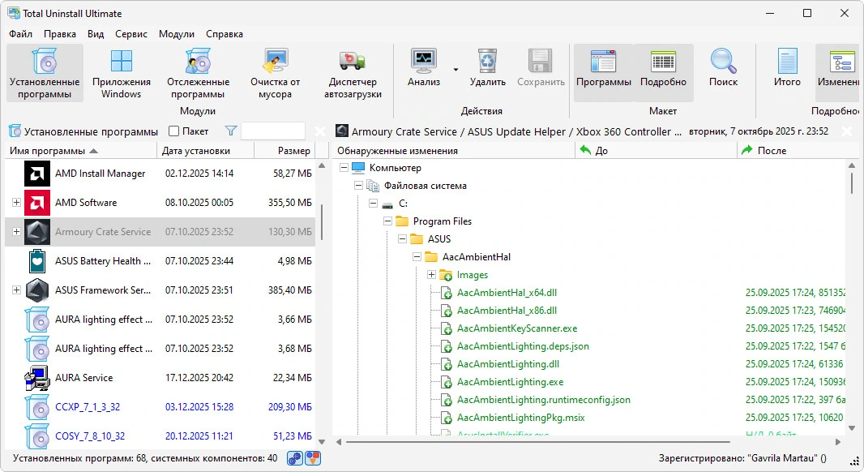Click the COSY_7_8_10_32 disc icon
The image size is (864, 472).
coord(37,436)
